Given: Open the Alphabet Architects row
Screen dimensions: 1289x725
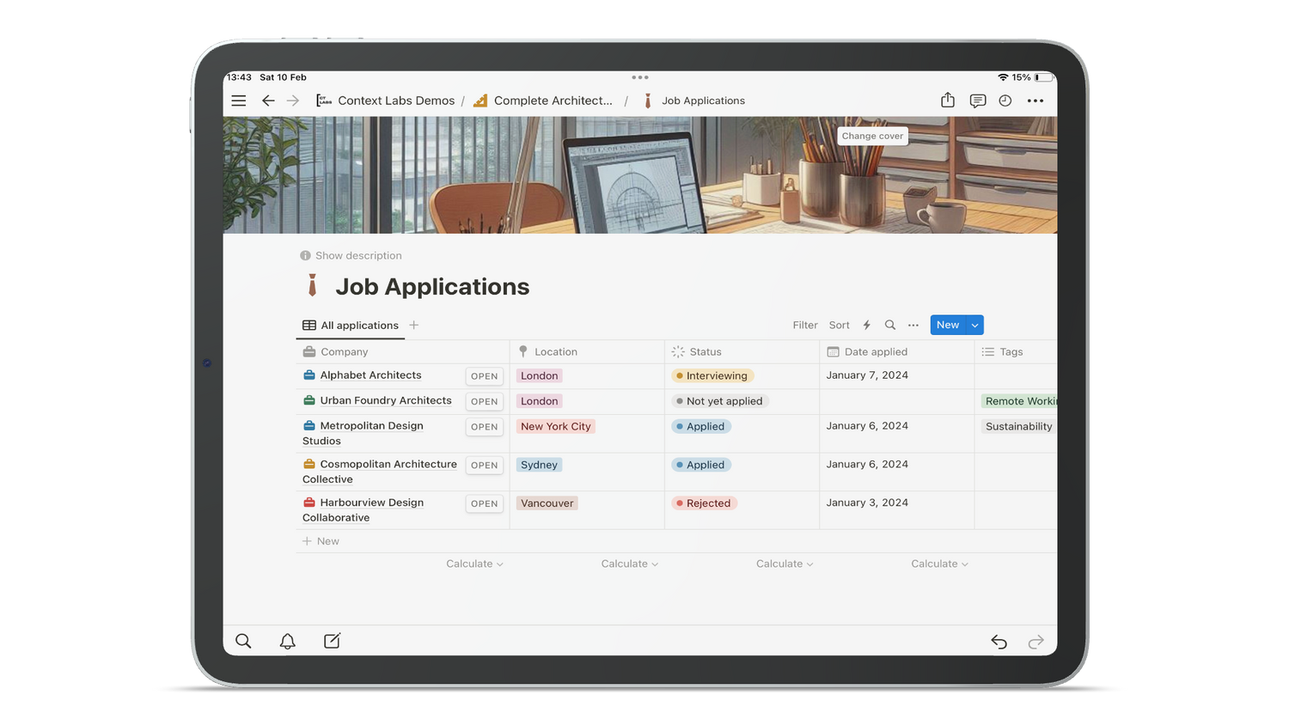Looking at the screenshot, I should coord(484,376).
